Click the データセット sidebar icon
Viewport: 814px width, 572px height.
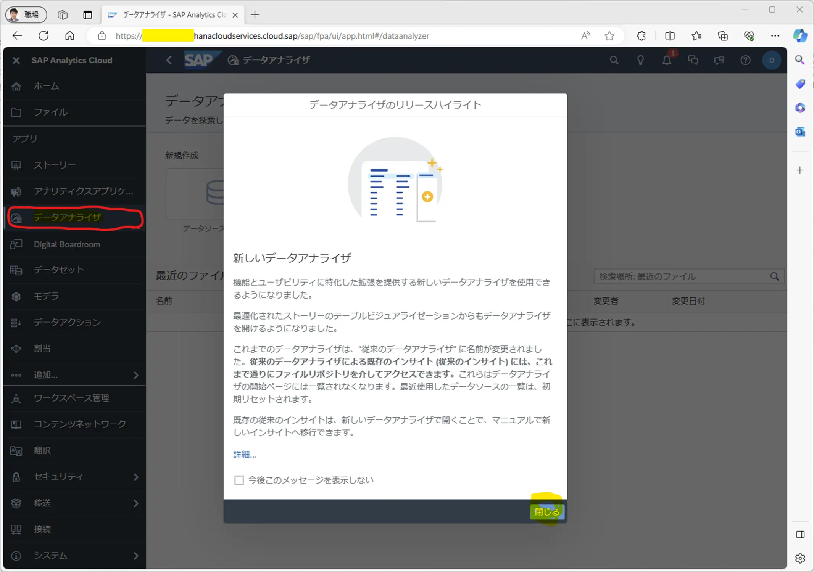[16, 270]
